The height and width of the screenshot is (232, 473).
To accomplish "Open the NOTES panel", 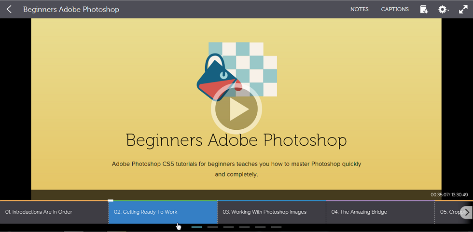I will (x=359, y=9).
